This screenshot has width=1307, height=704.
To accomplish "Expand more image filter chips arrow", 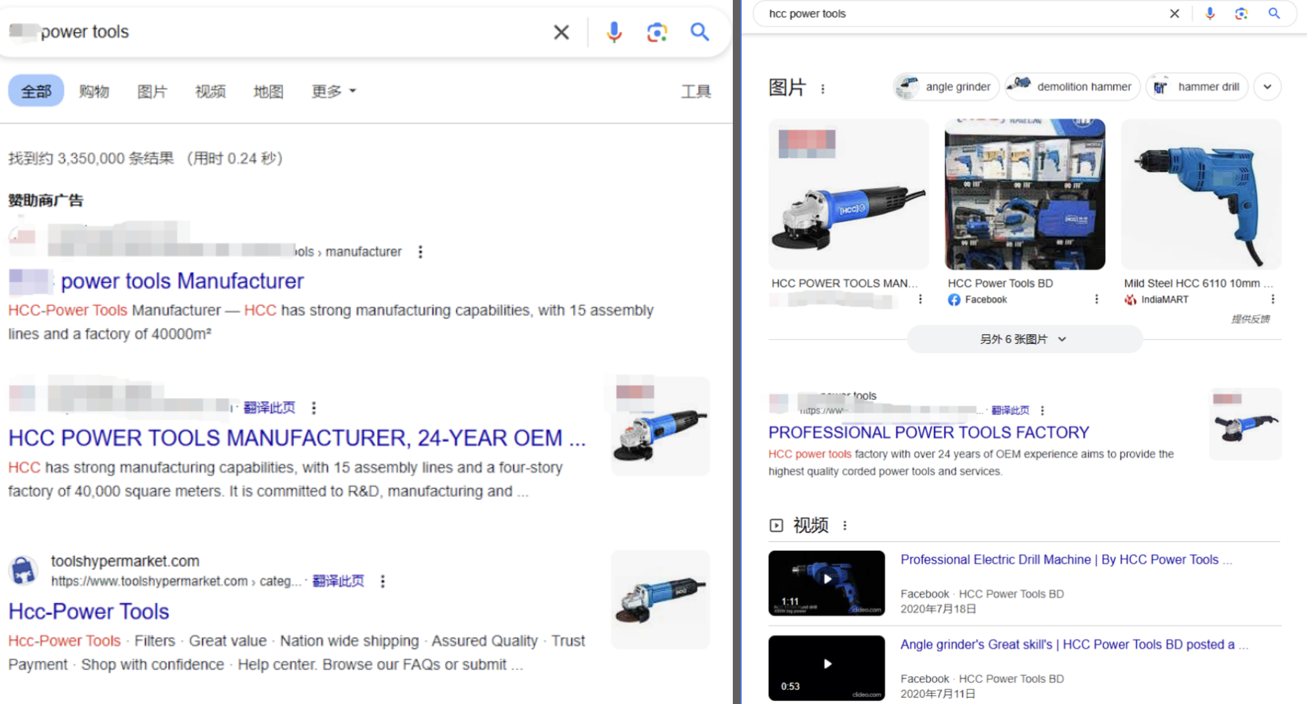I will click(x=1267, y=87).
